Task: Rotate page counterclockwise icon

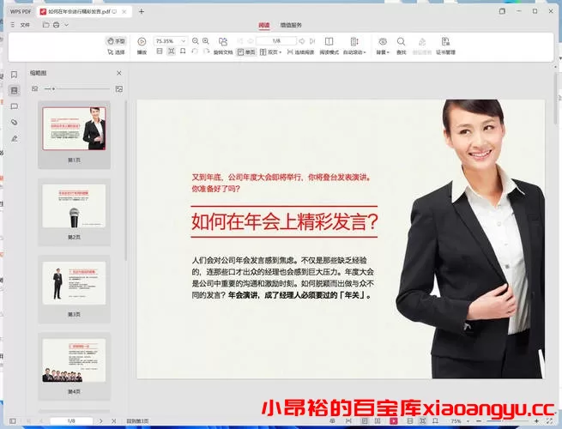Action: pyautogui.click(x=195, y=51)
